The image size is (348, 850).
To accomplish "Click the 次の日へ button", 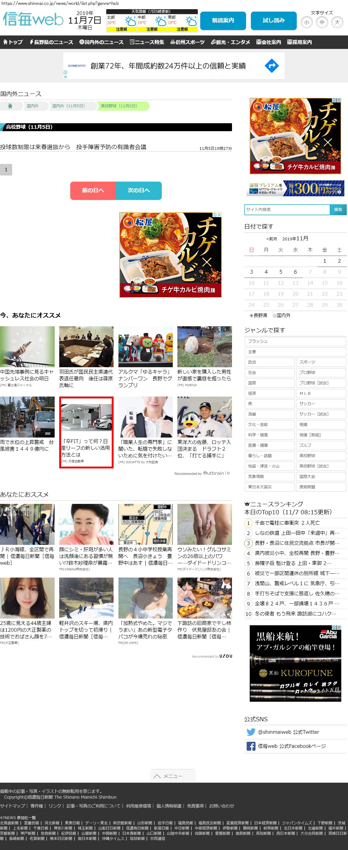I will pyautogui.click(x=139, y=190).
